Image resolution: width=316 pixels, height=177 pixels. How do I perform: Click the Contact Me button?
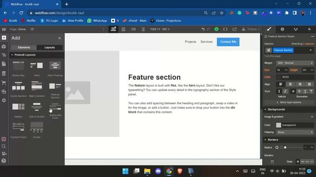point(228,42)
